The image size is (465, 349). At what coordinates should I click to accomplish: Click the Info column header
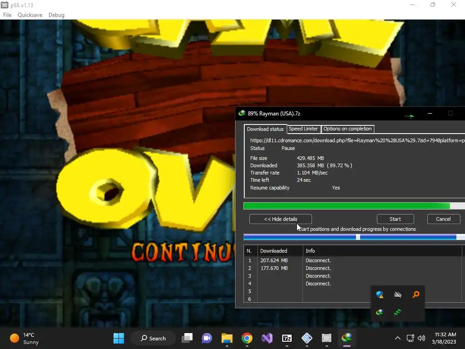pyautogui.click(x=382, y=251)
